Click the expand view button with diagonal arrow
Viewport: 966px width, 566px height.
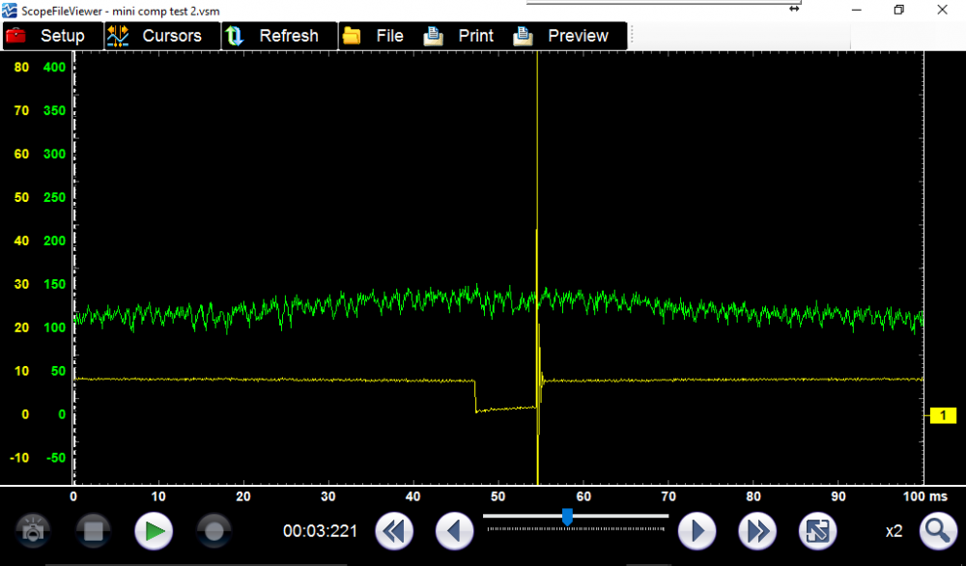tap(817, 531)
